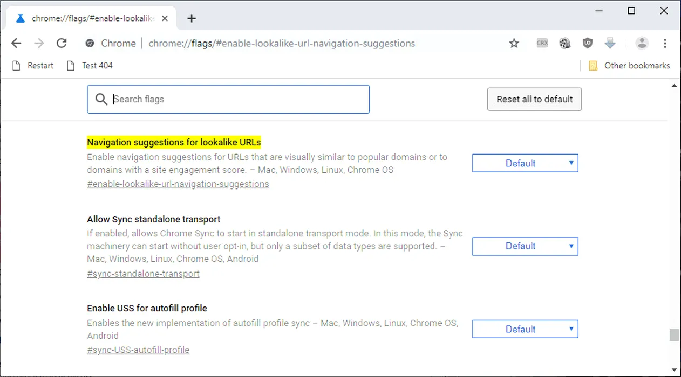The height and width of the screenshot is (377, 681).
Task: Focus the Search flags input field
Action: point(237,99)
